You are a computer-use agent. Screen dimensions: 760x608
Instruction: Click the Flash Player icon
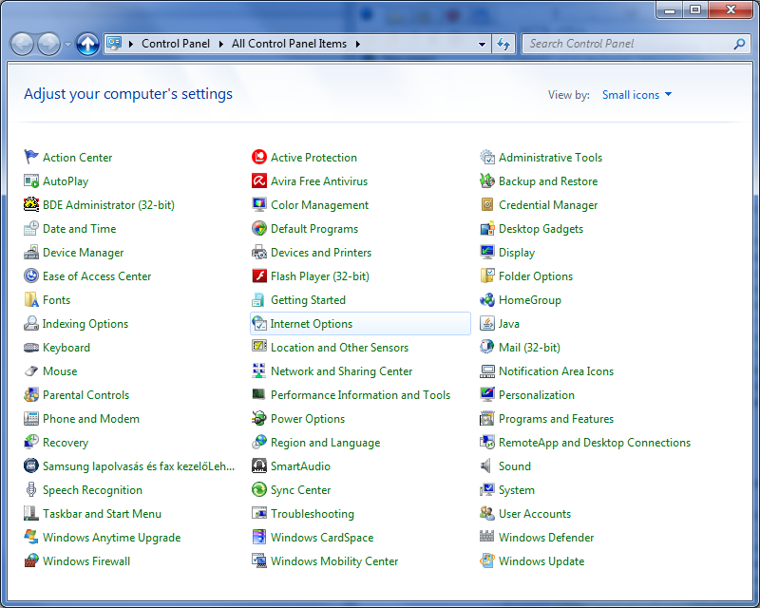pyautogui.click(x=259, y=276)
